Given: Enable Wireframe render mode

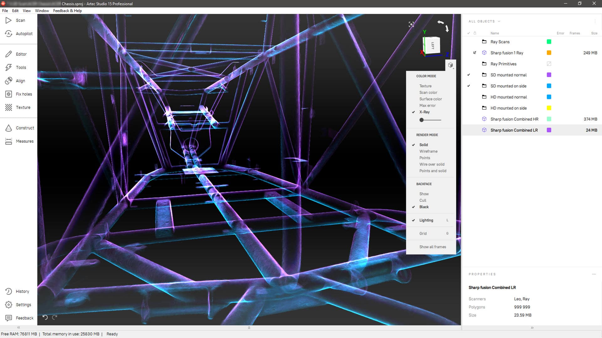Looking at the screenshot, I should [428, 151].
